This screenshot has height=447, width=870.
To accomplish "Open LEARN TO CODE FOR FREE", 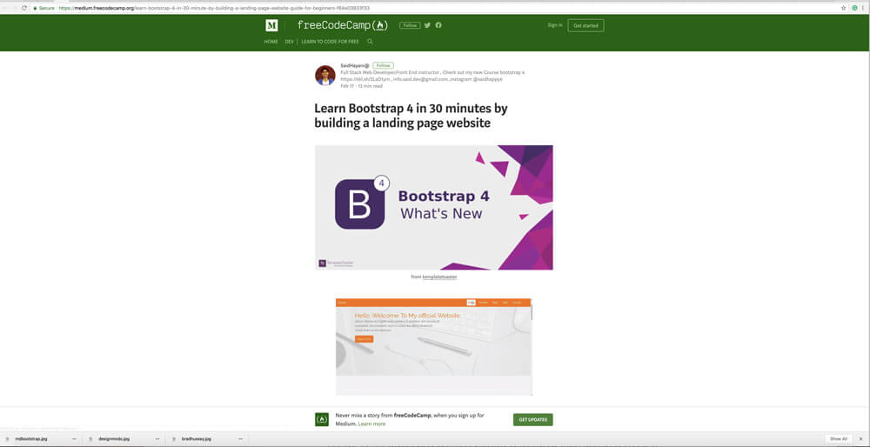I will coord(330,42).
